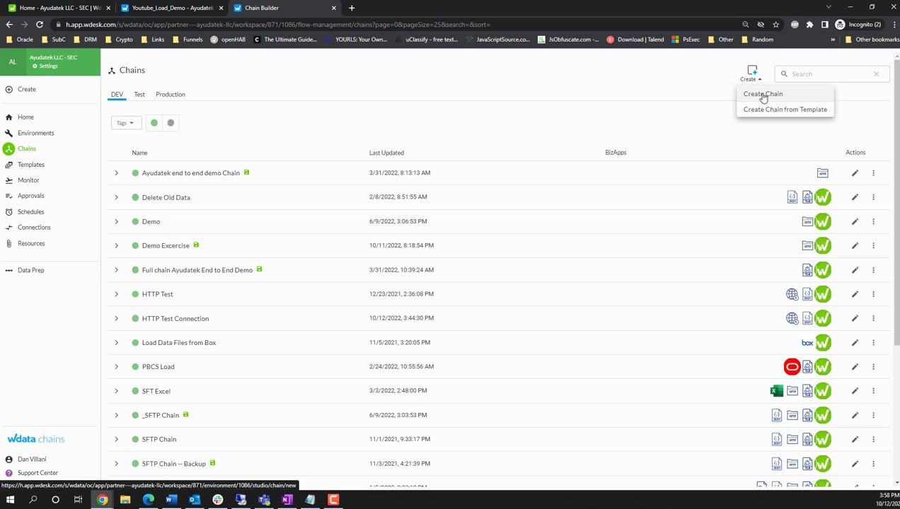
Task: Click Excel BizApp icon in SFT Excel row
Action: (x=777, y=391)
